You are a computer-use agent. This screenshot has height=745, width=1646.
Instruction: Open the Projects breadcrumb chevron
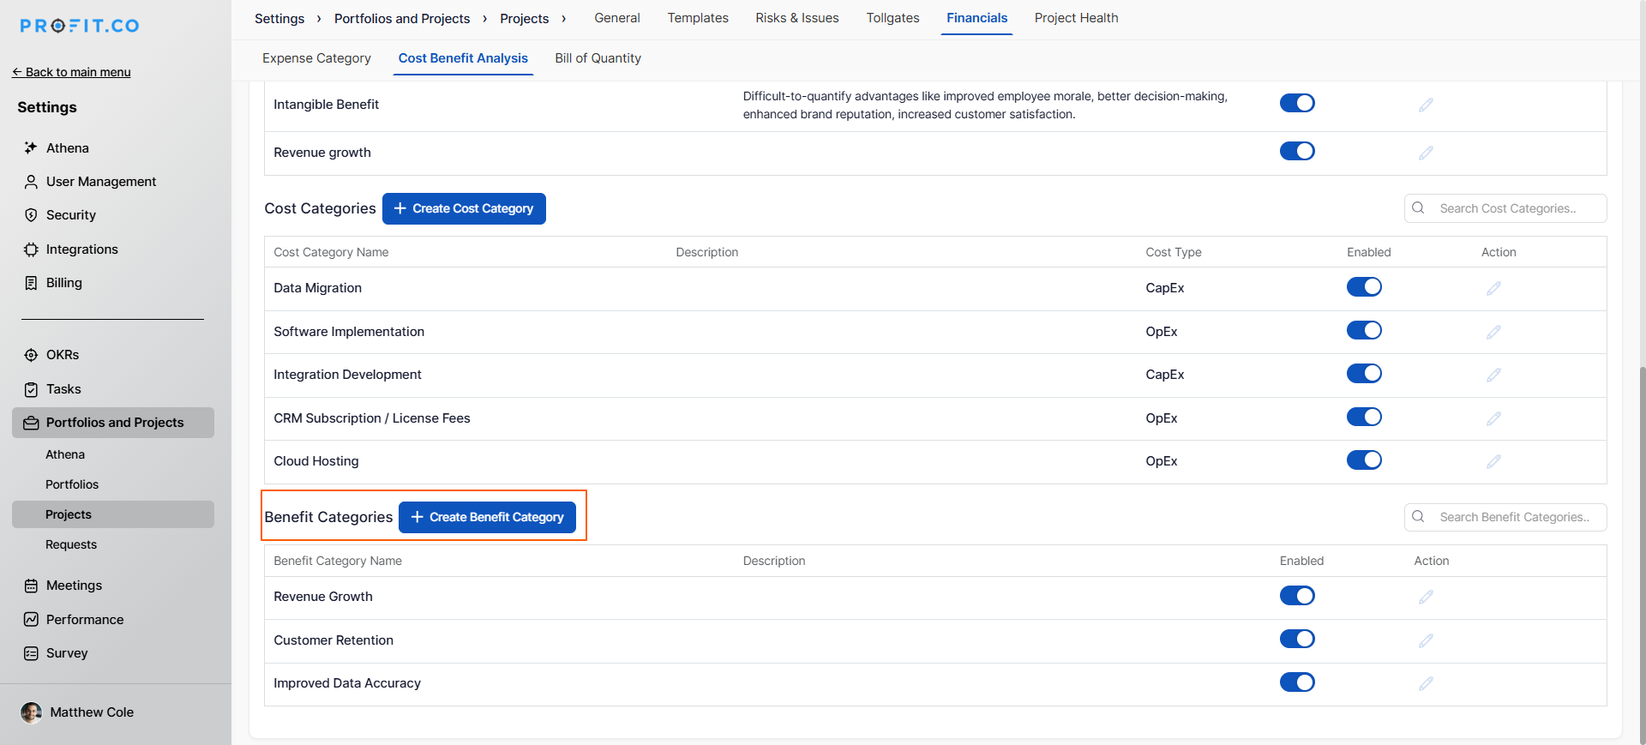click(x=563, y=19)
